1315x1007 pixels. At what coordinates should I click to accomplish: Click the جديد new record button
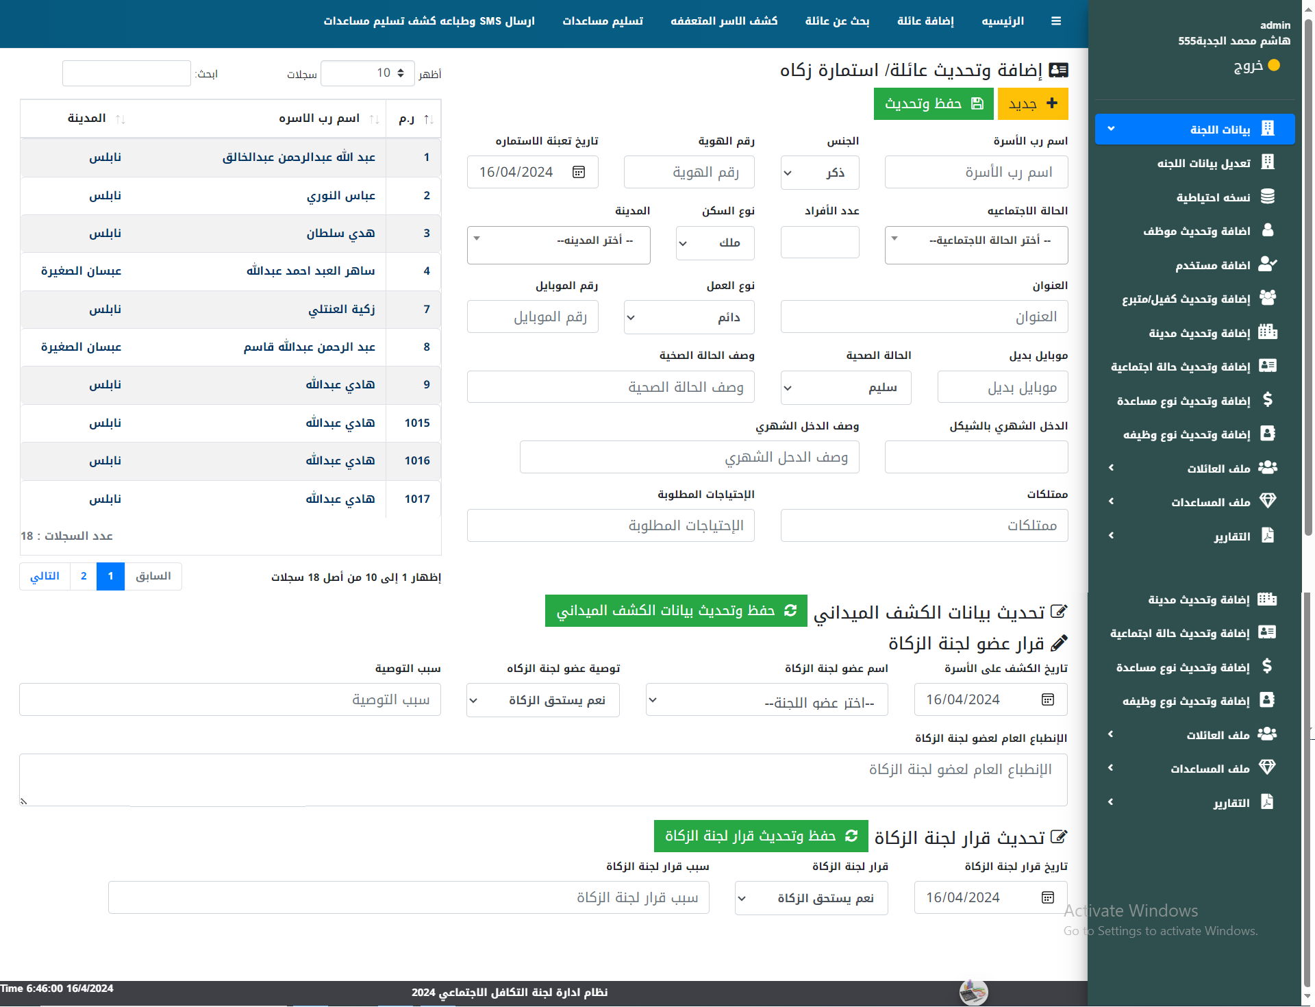point(1032,103)
